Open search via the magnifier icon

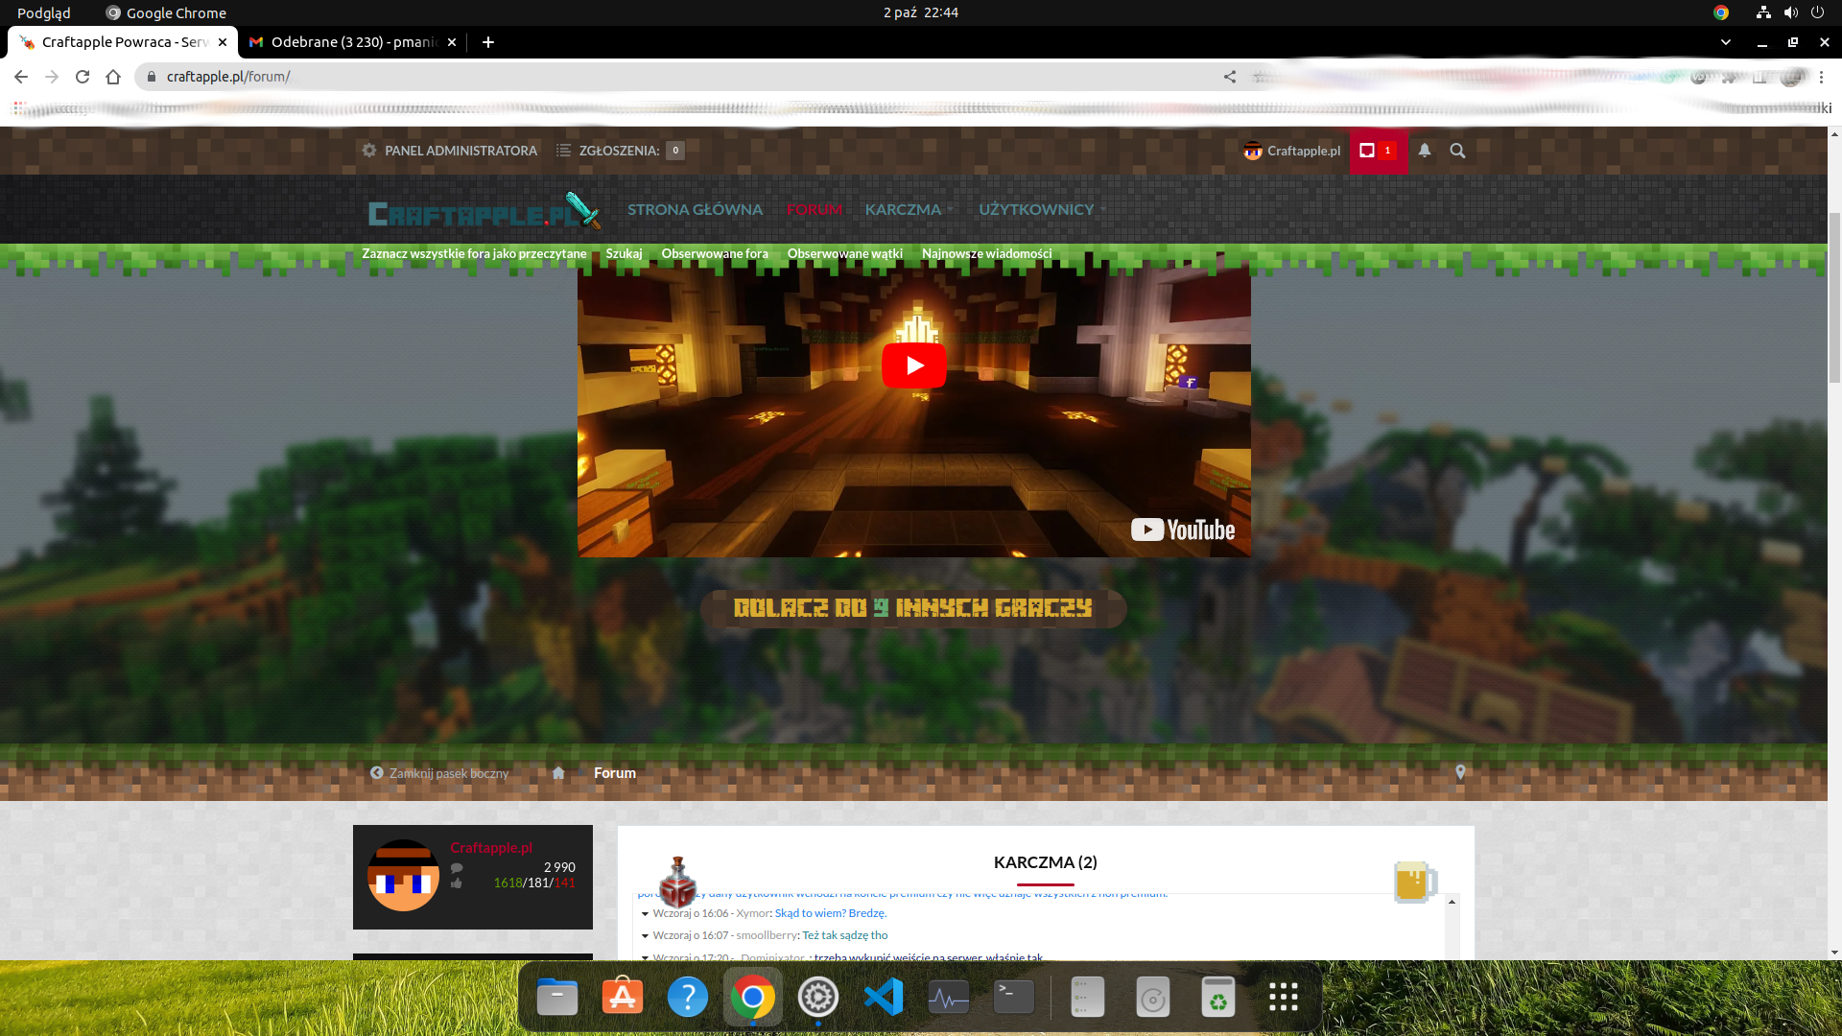1458,151
